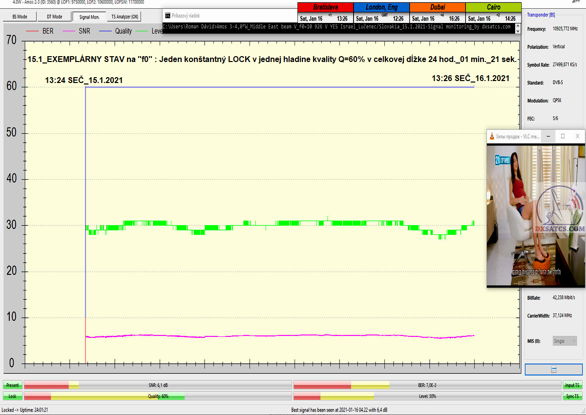Switch to DT Mode tab
This screenshot has height=415, width=586.
click(54, 17)
